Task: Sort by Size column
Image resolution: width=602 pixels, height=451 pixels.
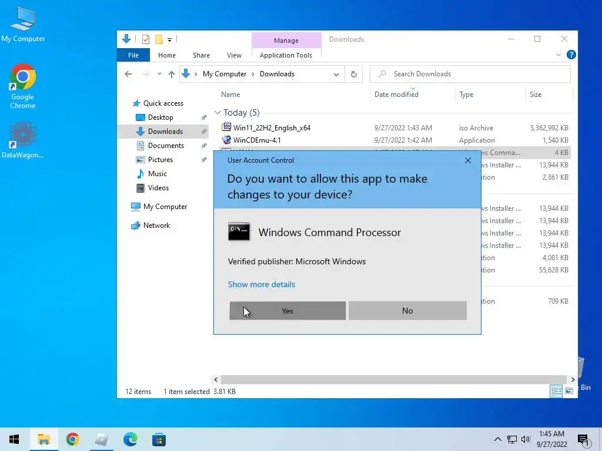Action: click(536, 95)
